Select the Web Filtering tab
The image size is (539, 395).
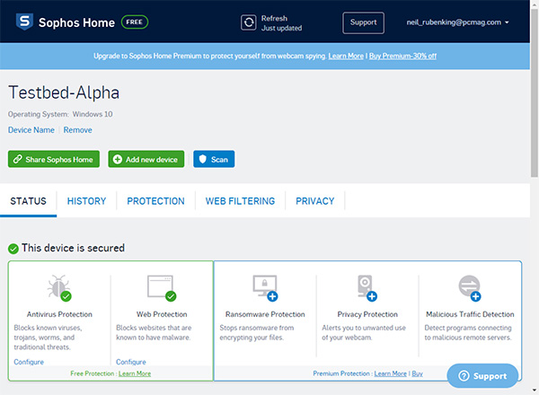[x=240, y=201]
